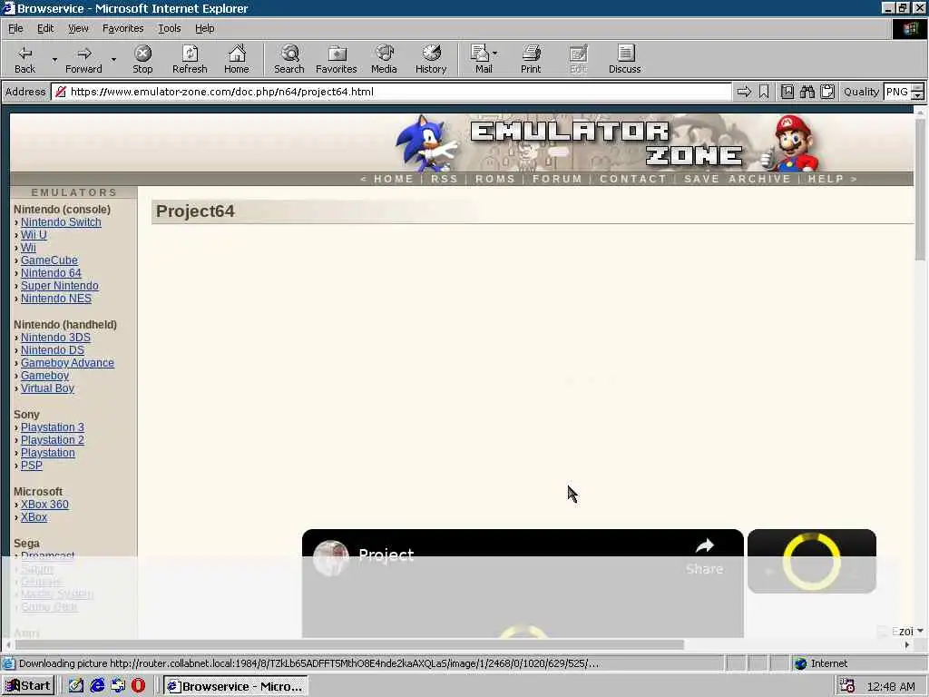Open the XBox 360 link
Screen dimensions: 929x697
point(45,505)
